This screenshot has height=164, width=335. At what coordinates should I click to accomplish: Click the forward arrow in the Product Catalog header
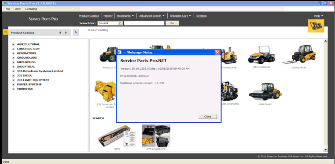tap(66, 33)
